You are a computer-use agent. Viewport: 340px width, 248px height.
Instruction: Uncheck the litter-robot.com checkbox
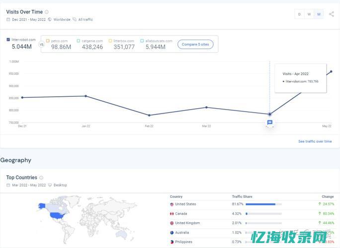(8, 40)
